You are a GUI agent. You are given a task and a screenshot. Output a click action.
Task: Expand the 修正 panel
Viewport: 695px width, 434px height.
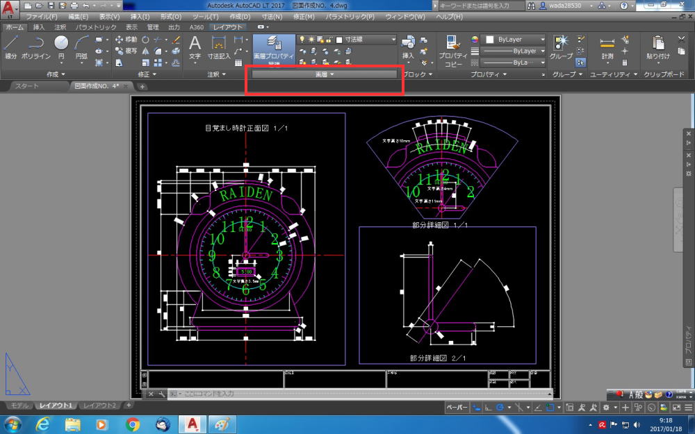[x=147, y=74]
